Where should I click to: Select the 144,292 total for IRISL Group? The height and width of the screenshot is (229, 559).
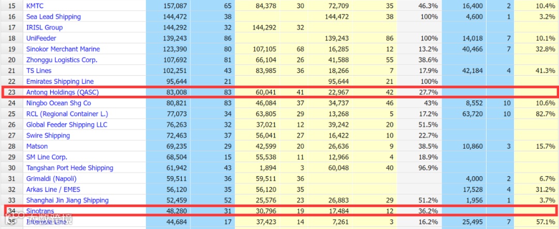[x=175, y=27]
